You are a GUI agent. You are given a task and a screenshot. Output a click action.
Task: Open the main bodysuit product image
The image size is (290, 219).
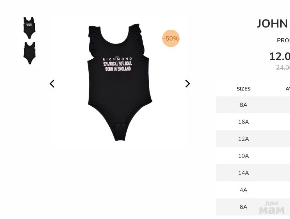120,82
